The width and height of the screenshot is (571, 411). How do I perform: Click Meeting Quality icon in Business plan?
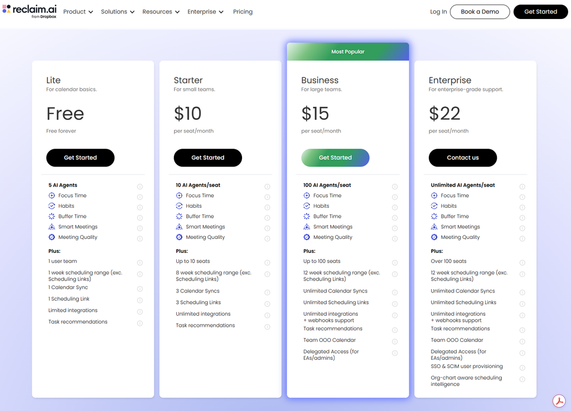pos(307,237)
